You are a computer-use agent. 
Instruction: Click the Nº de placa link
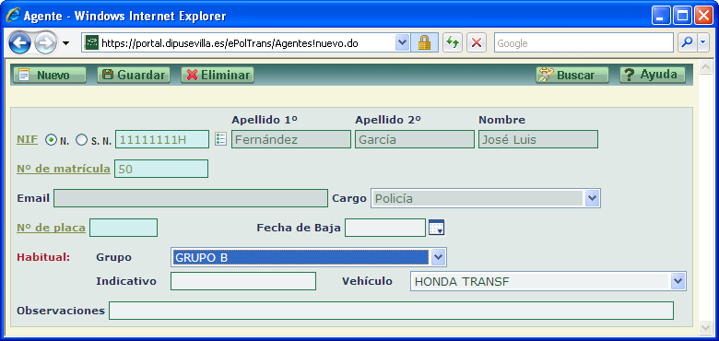point(51,228)
